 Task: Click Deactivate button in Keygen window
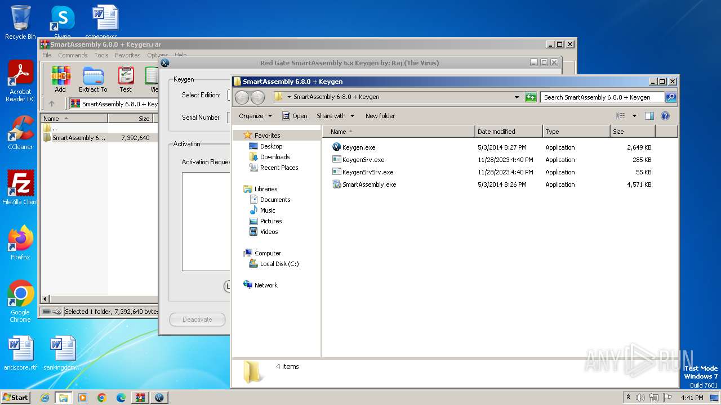pos(197,319)
